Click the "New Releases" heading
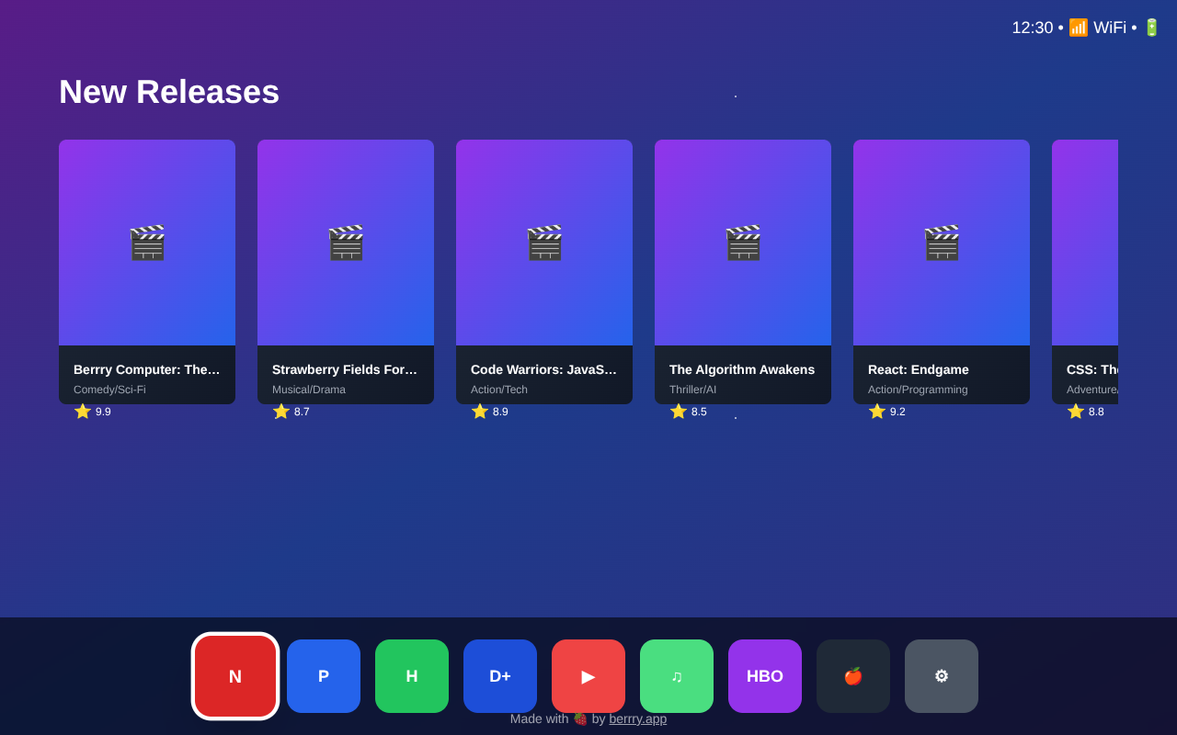This screenshot has height=735, width=1177. [169, 92]
